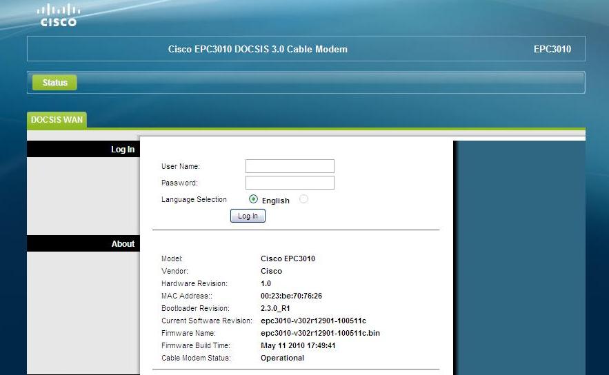The height and width of the screenshot is (375, 609).
Task: Click the EPC3010 label in the header
Action: click(x=552, y=50)
